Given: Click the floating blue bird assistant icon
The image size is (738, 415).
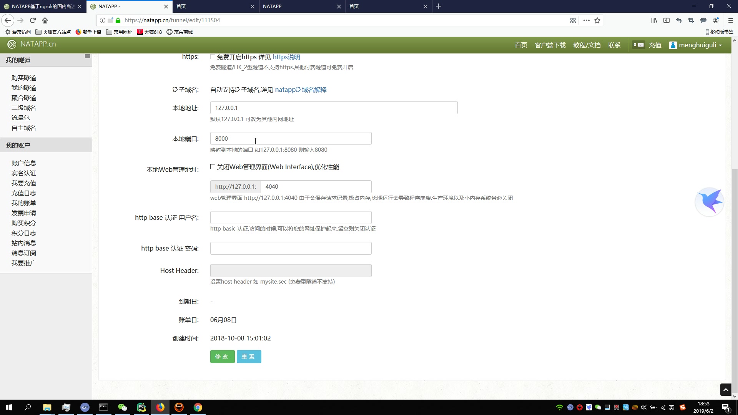Looking at the screenshot, I should pyautogui.click(x=710, y=201).
